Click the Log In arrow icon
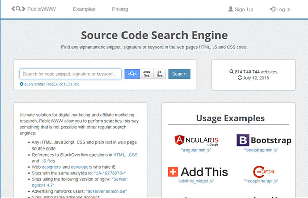The height and width of the screenshot is (198, 308). [x=272, y=9]
